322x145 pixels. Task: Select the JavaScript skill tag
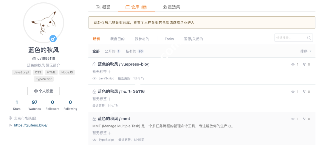[21, 72]
